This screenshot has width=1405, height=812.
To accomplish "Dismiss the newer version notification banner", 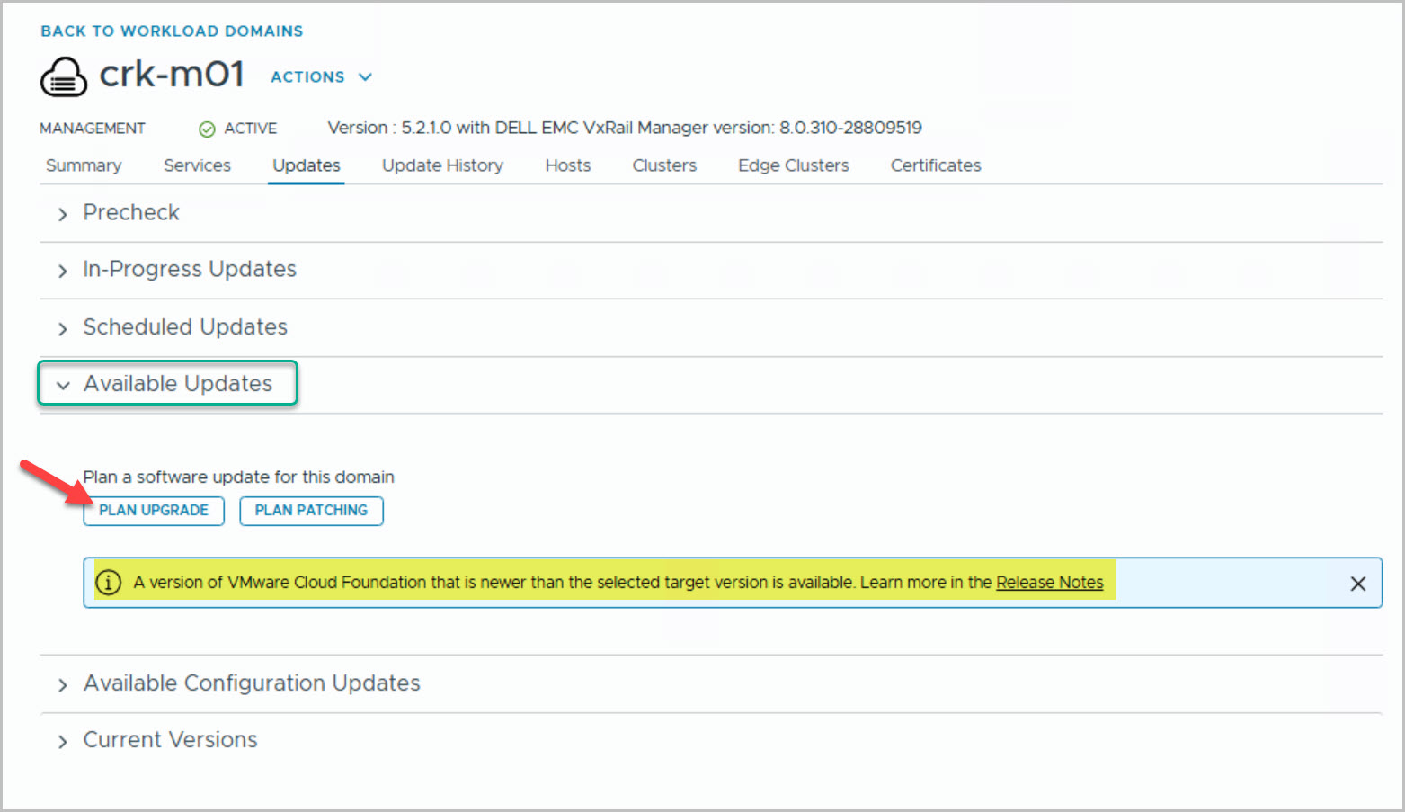I will tap(1357, 584).
